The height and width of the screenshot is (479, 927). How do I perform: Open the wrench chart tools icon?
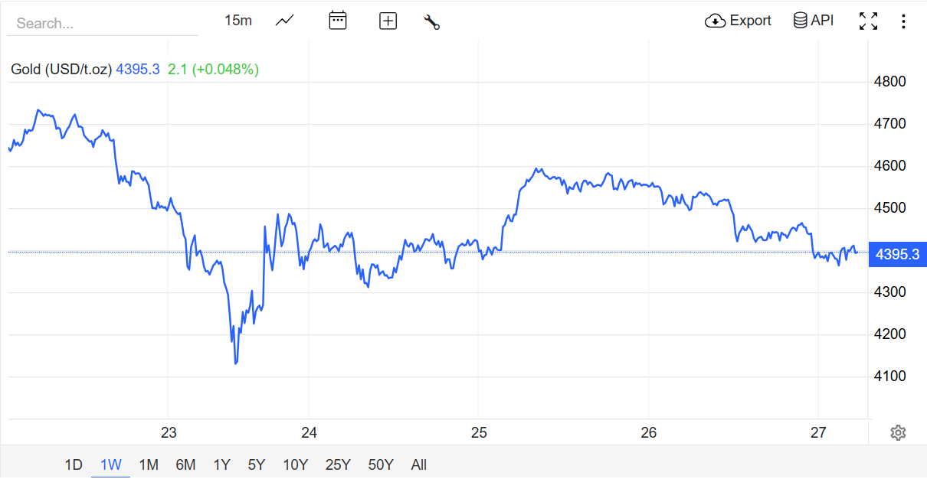pyautogui.click(x=432, y=21)
